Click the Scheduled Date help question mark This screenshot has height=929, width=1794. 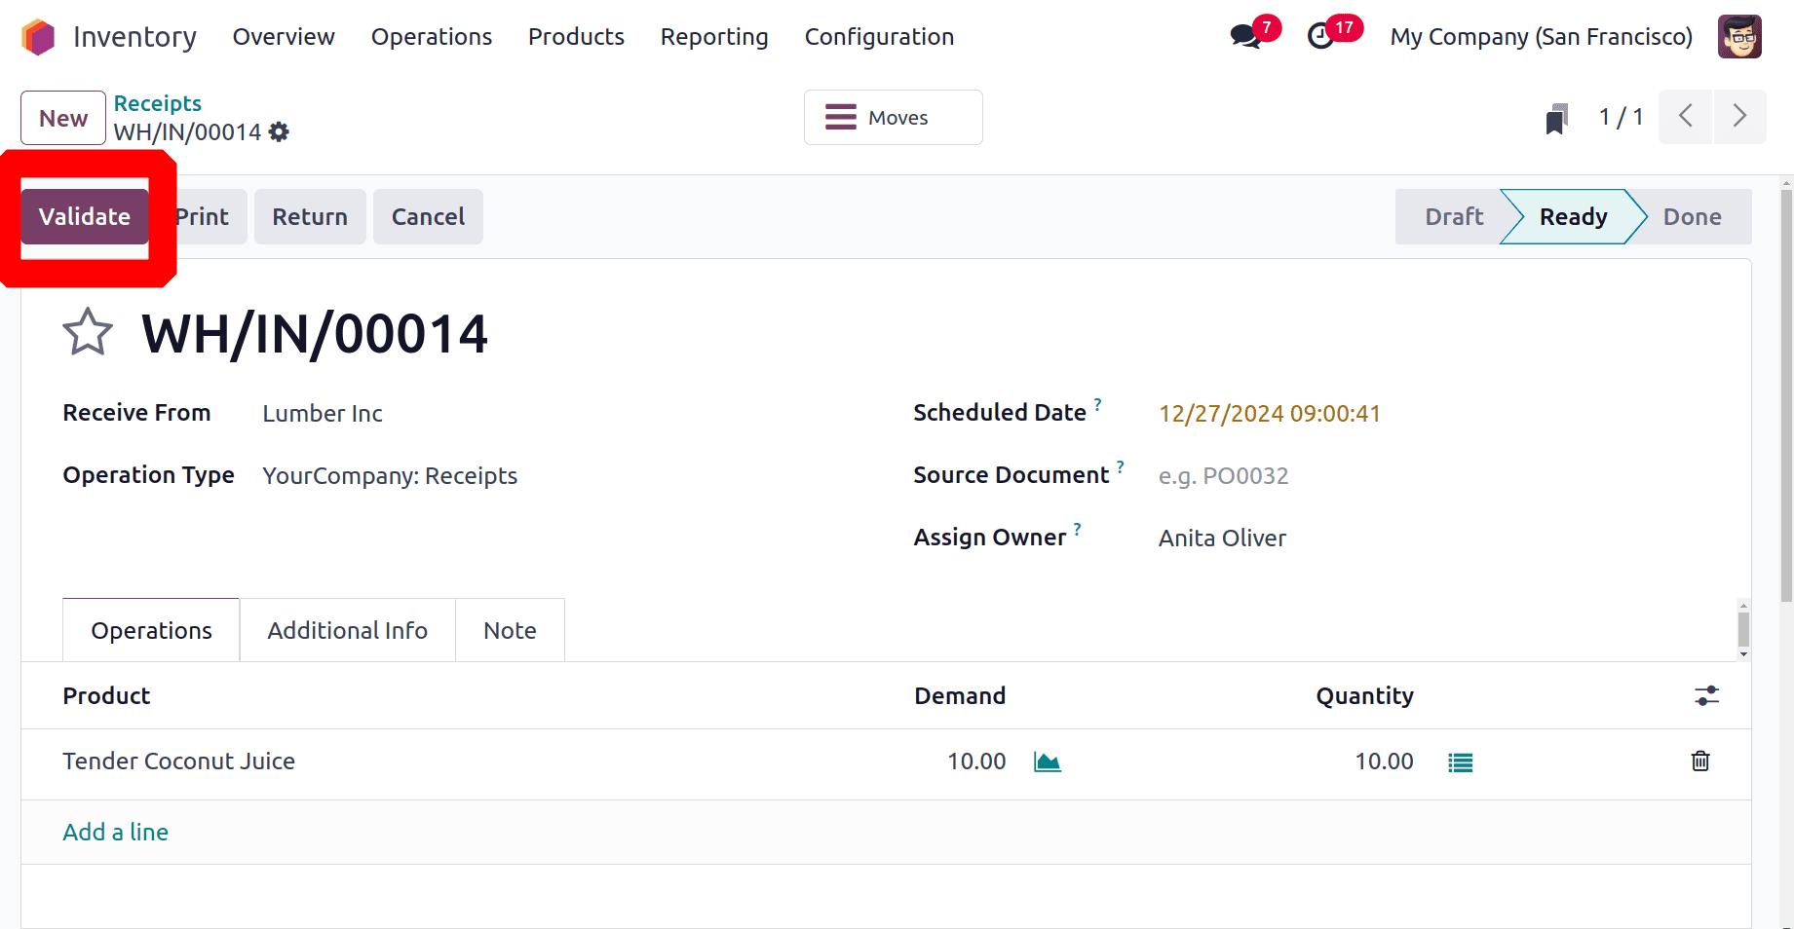point(1097,403)
